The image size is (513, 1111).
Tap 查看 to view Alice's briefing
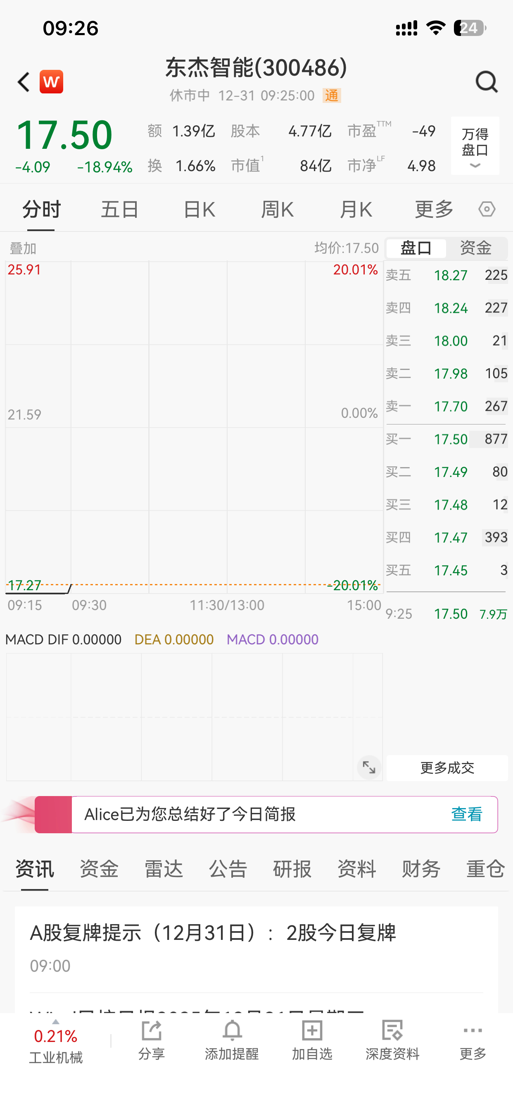(x=466, y=814)
